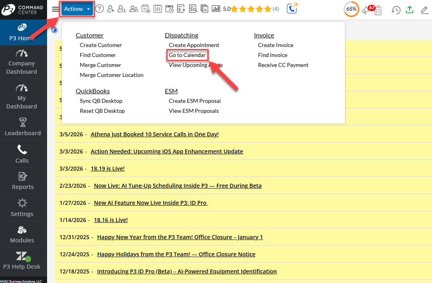This screenshot has height=283, width=432.
Task: Open the (4) reviews count link
Action: click(x=276, y=9)
